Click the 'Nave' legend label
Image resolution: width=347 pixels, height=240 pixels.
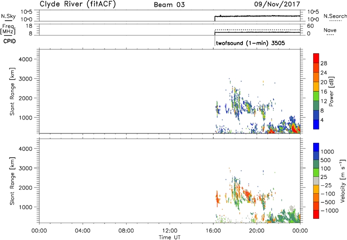coord(330,30)
